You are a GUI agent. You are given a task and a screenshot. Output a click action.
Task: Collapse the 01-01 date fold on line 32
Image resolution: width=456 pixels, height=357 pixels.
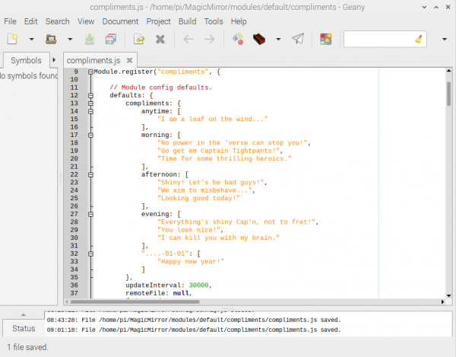click(x=90, y=254)
